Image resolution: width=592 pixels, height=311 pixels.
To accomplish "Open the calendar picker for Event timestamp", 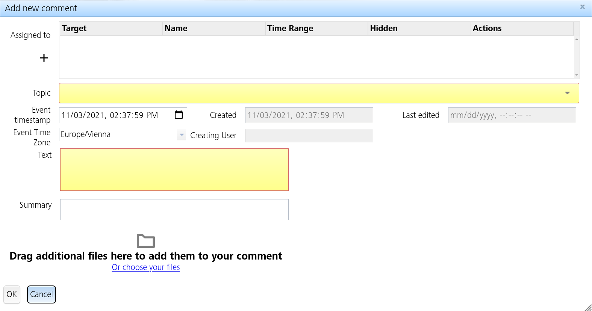I will 179,115.
